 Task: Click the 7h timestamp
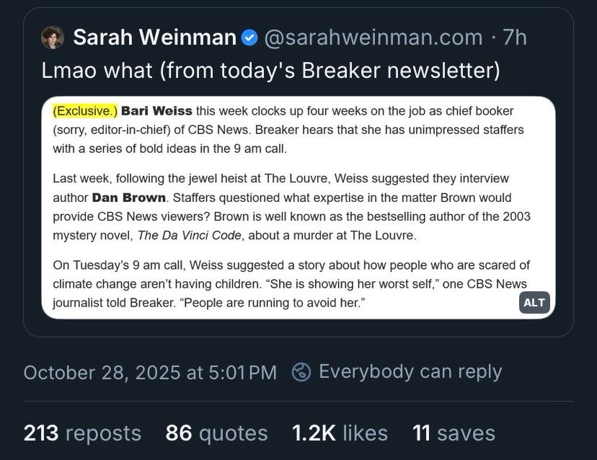[514, 37]
